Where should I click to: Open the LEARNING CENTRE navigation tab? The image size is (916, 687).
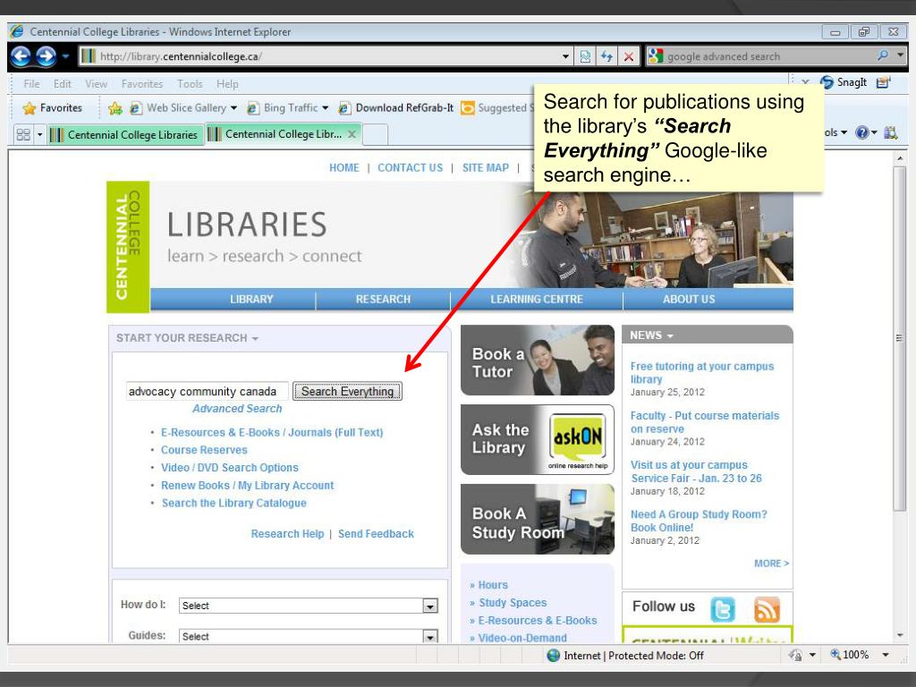tap(537, 299)
